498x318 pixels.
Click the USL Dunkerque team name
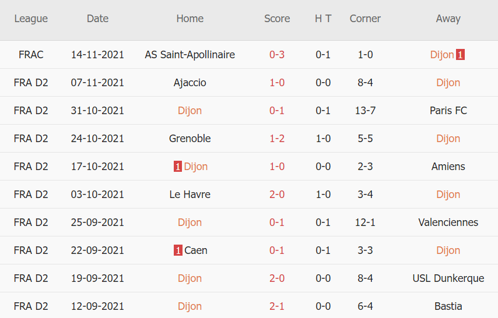click(x=448, y=278)
